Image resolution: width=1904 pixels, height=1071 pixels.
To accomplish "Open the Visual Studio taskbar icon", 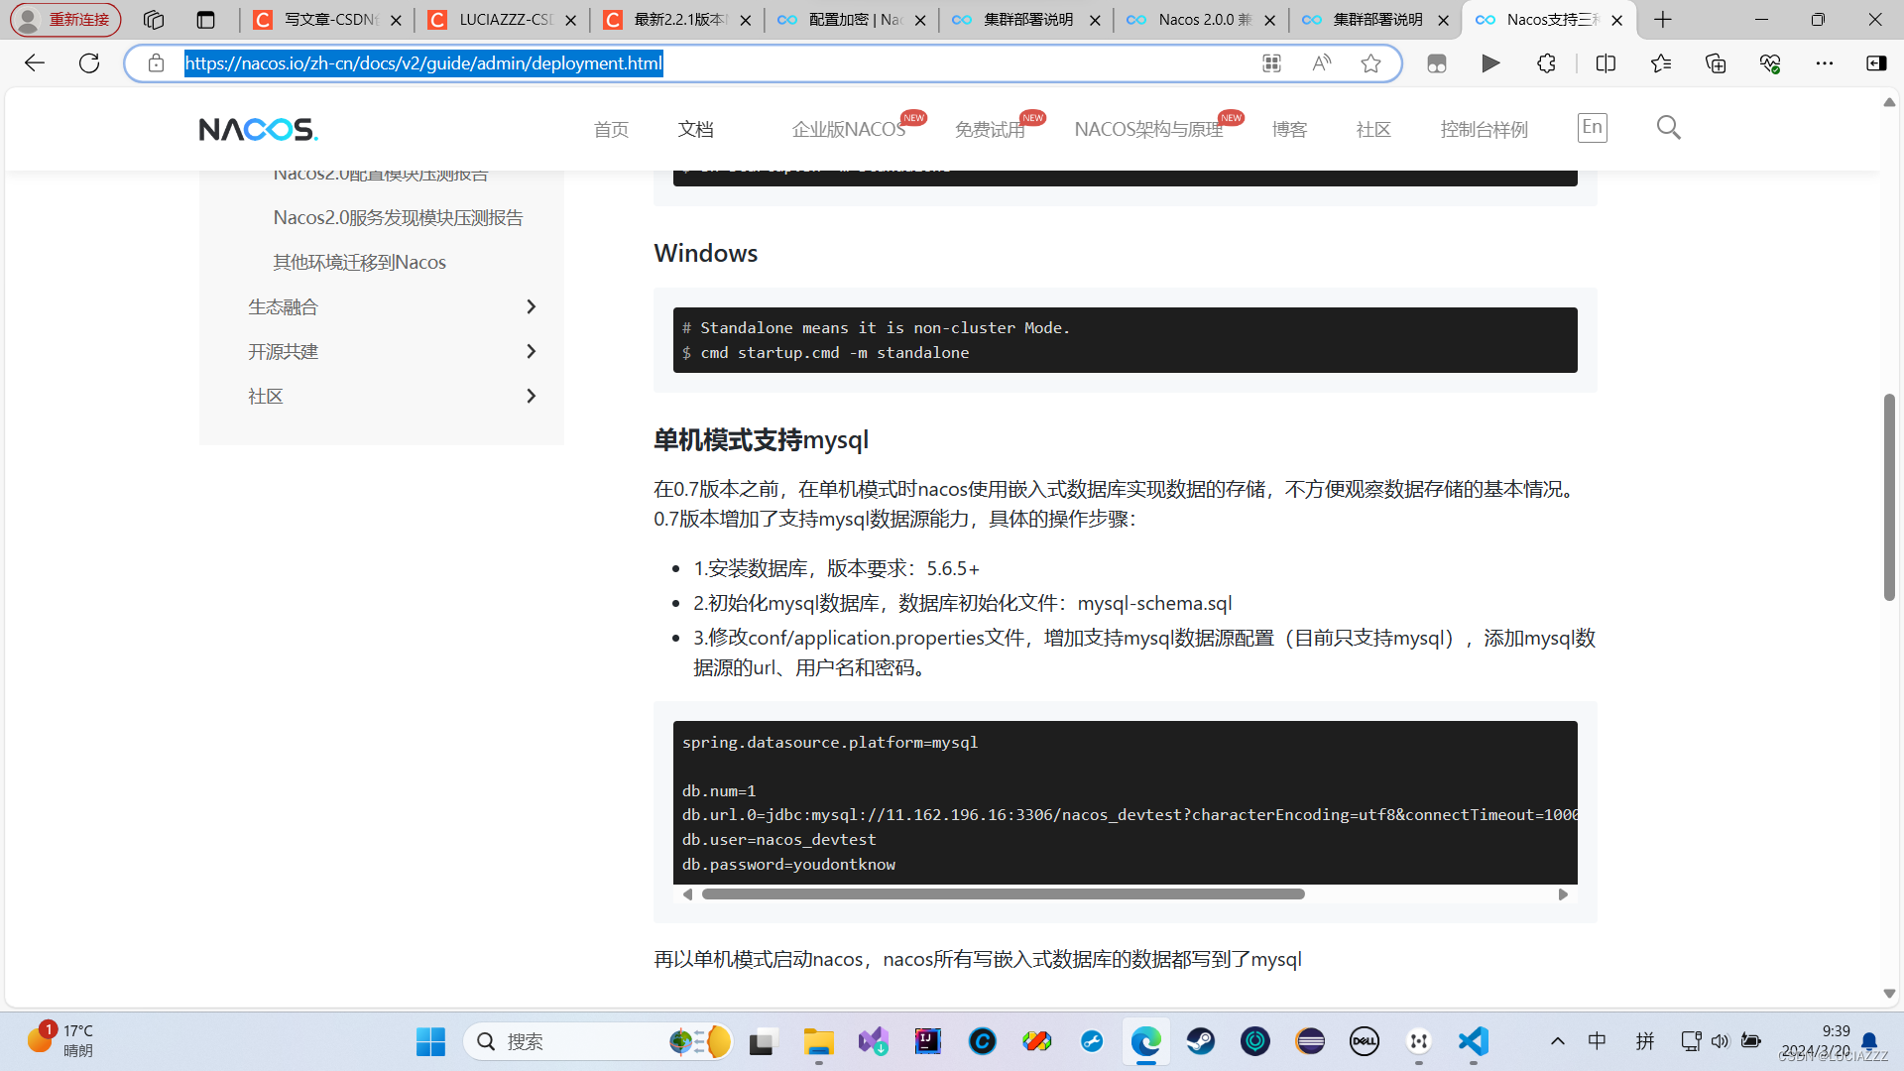I will click(874, 1041).
